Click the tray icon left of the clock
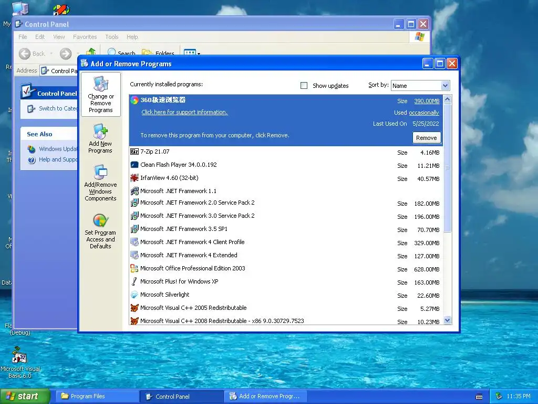 (499, 397)
